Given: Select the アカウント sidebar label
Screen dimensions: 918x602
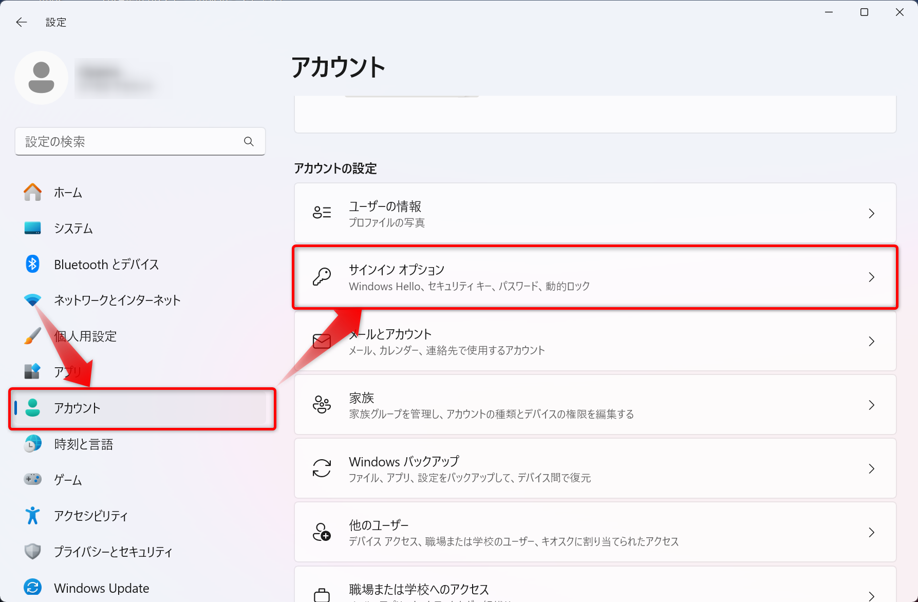Looking at the screenshot, I should pyautogui.click(x=77, y=408).
